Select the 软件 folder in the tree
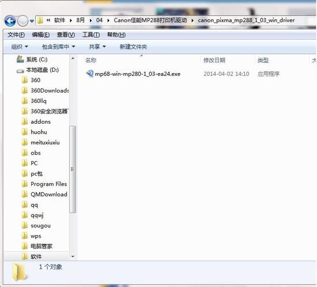Viewport: 317px width, 287px height. pos(36,257)
